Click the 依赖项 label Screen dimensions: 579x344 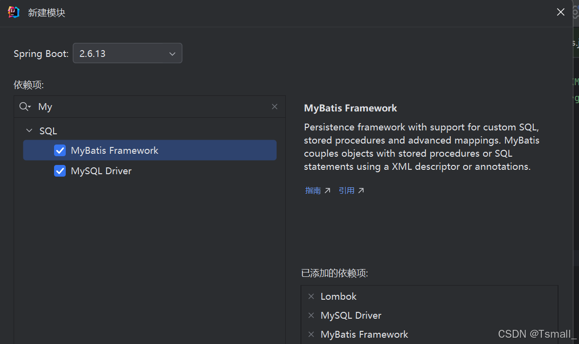point(29,85)
